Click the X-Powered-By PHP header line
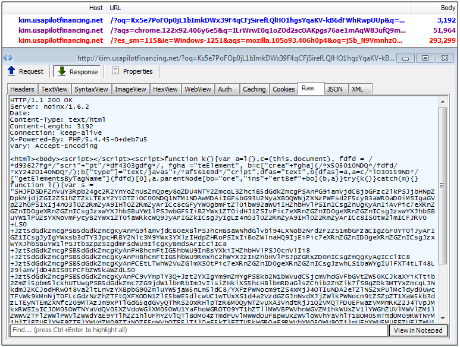This screenshot has height=347, width=460. point(79,140)
